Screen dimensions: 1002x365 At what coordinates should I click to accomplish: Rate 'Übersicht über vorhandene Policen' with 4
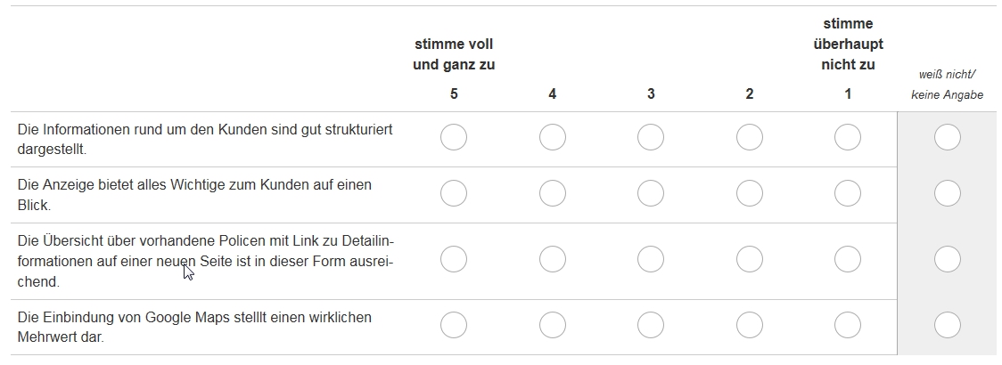point(553,260)
